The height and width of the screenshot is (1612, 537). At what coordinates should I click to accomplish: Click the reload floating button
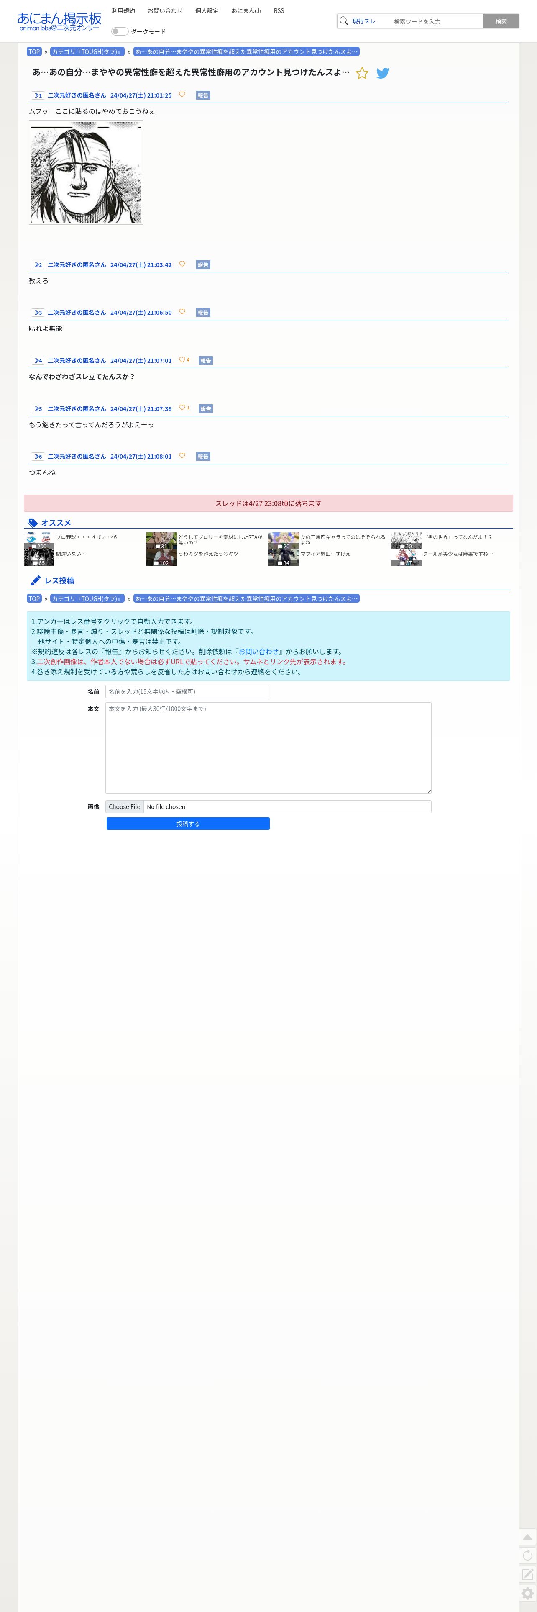528,1555
